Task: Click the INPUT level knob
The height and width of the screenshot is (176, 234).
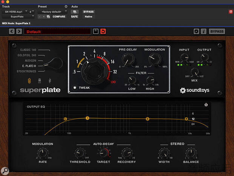Action: 185,57
